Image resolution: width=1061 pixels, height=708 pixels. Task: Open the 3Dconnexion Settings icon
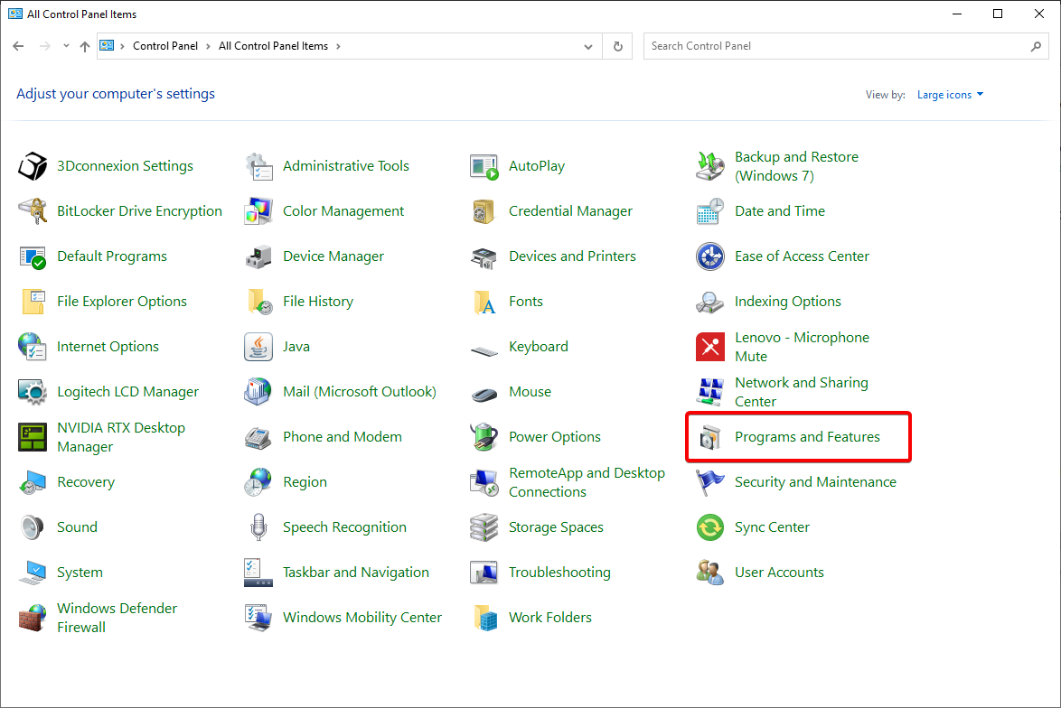(33, 166)
